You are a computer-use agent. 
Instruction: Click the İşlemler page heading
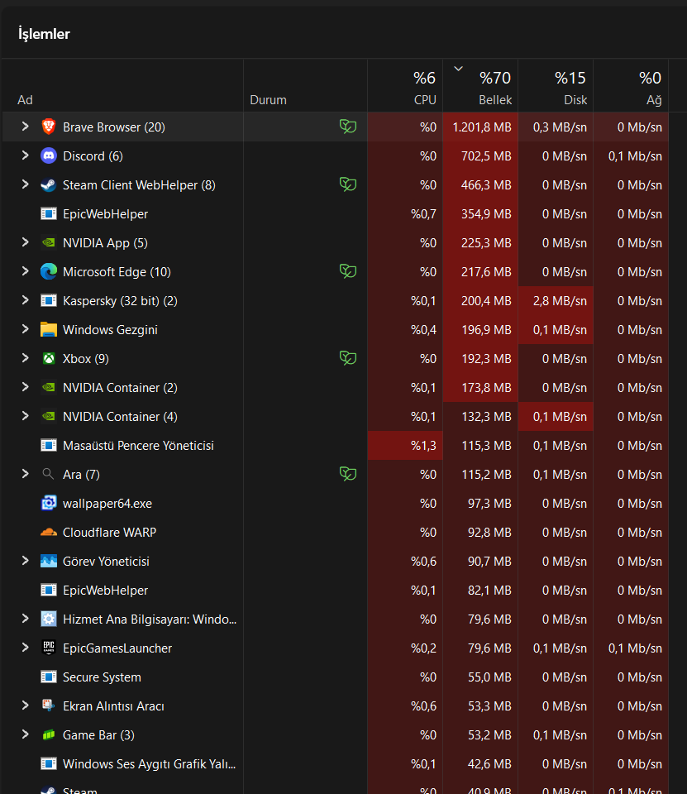pyautogui.click(x=44, y=34)
